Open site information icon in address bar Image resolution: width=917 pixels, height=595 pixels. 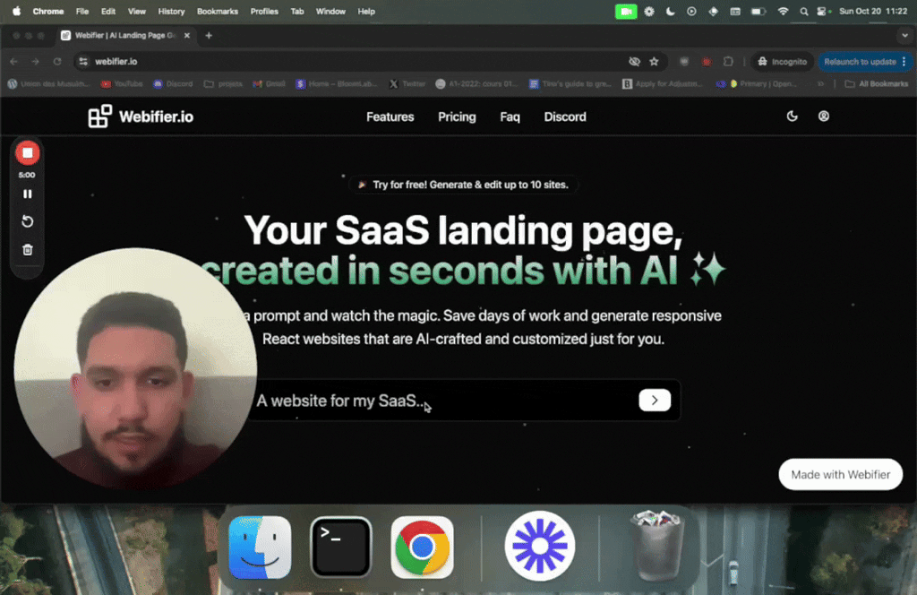pos(83,62)
